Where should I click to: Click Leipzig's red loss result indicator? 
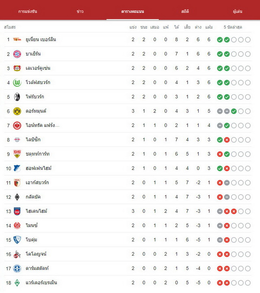tap(227, 140)
